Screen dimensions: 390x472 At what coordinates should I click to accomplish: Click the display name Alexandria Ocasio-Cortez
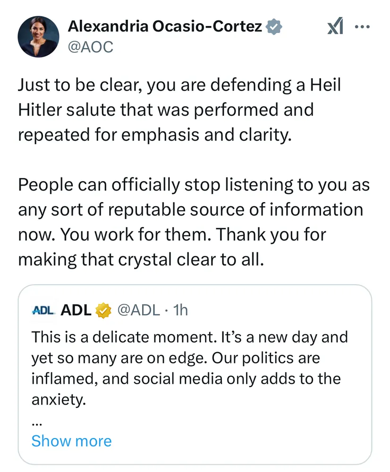click(164, 27)
